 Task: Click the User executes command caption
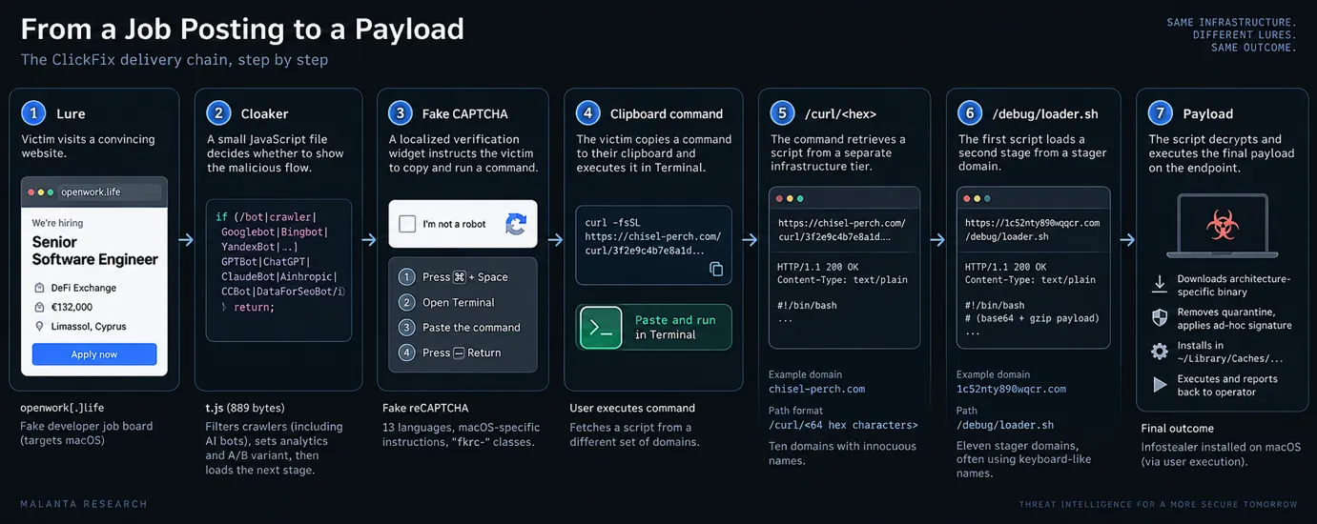coord(632,408)
